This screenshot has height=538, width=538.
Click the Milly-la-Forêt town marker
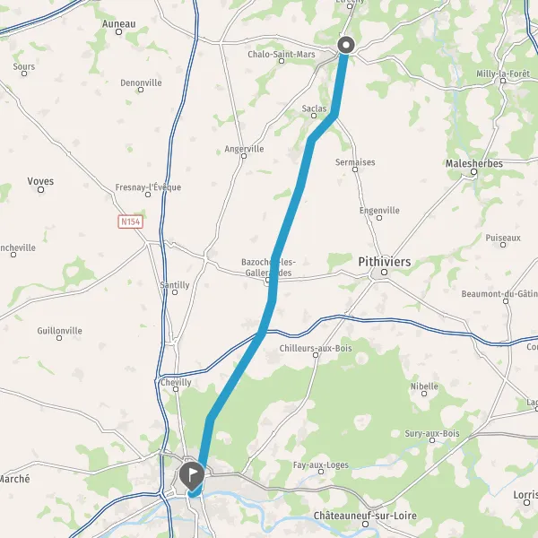click(503, 81)
